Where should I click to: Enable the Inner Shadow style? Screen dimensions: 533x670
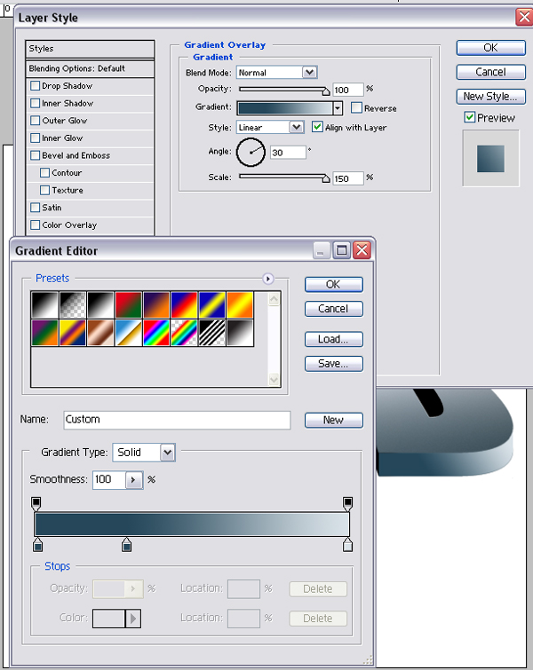pos(36,104)
